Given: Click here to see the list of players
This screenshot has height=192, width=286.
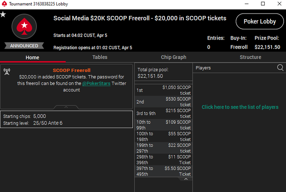Looking at the screenshot, I should pyautogui.click(x=240, y=107).
